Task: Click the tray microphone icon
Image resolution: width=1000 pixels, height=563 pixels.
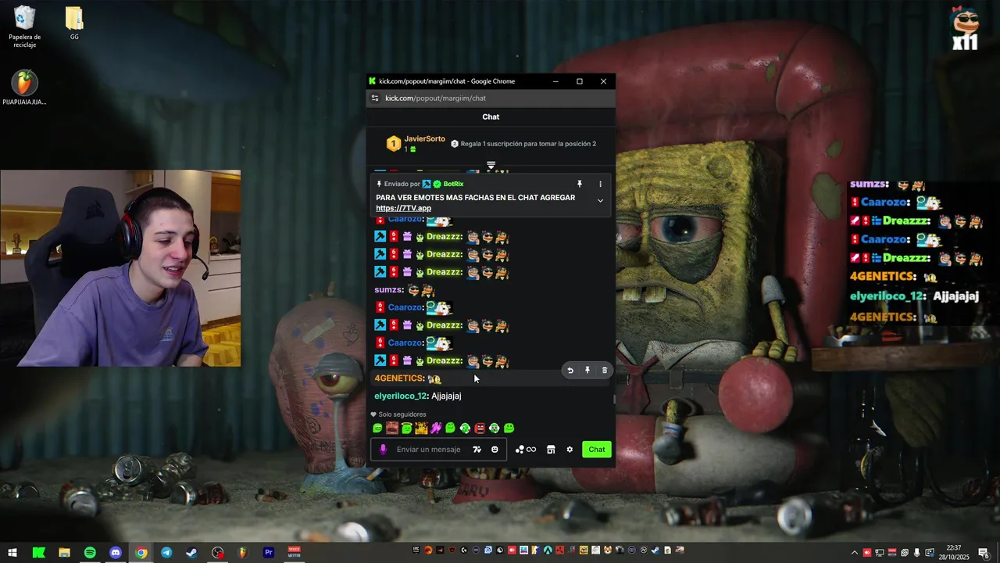Action: pyautogui.click(x=917, y=553)
